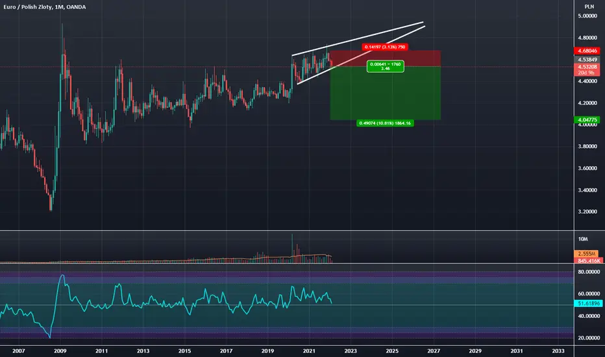Click the 10M volume axis label
605x357 pixels.
tap(583, 239)
